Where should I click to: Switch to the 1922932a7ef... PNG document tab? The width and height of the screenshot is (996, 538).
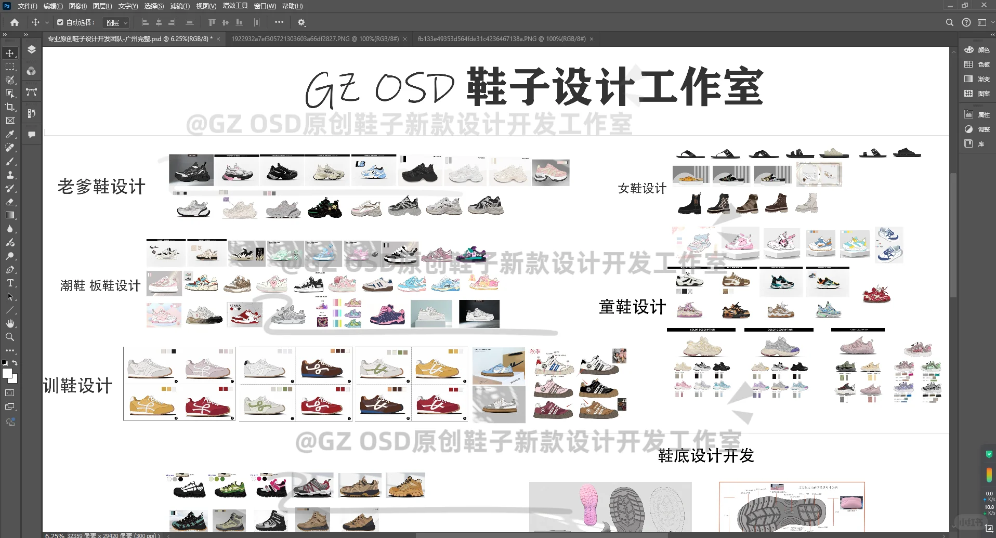[312, 38]
